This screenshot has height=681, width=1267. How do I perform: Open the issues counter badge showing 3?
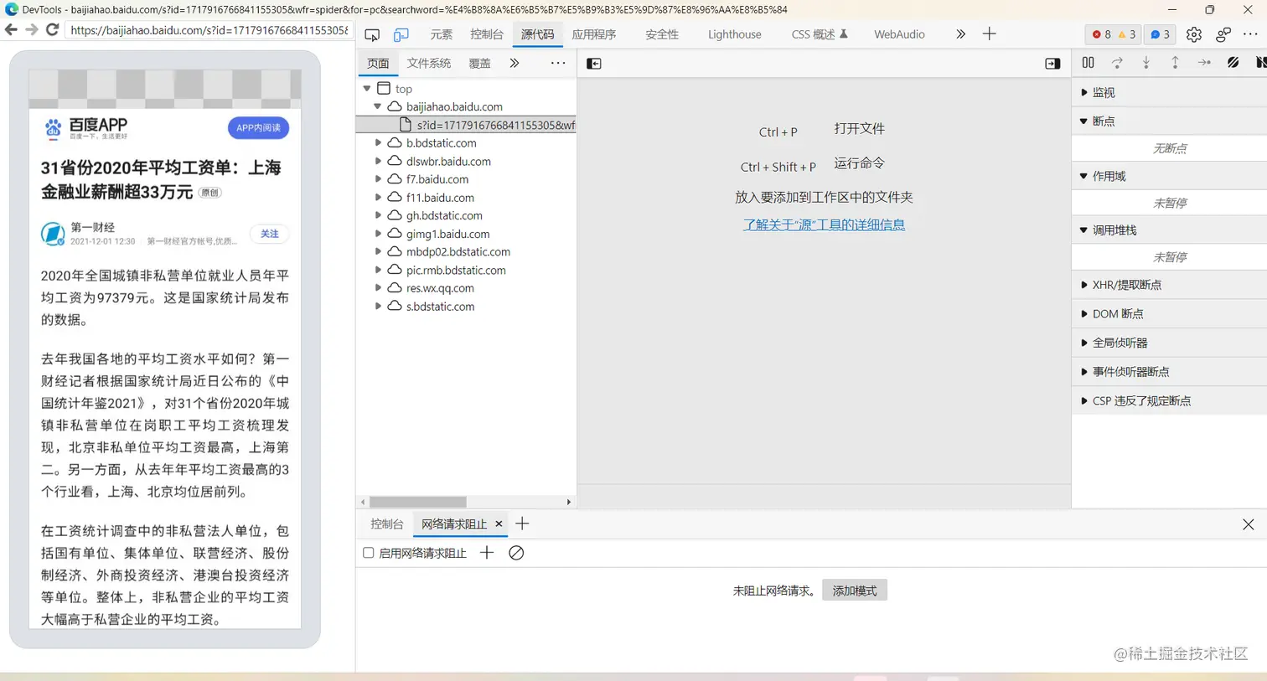1161,34
